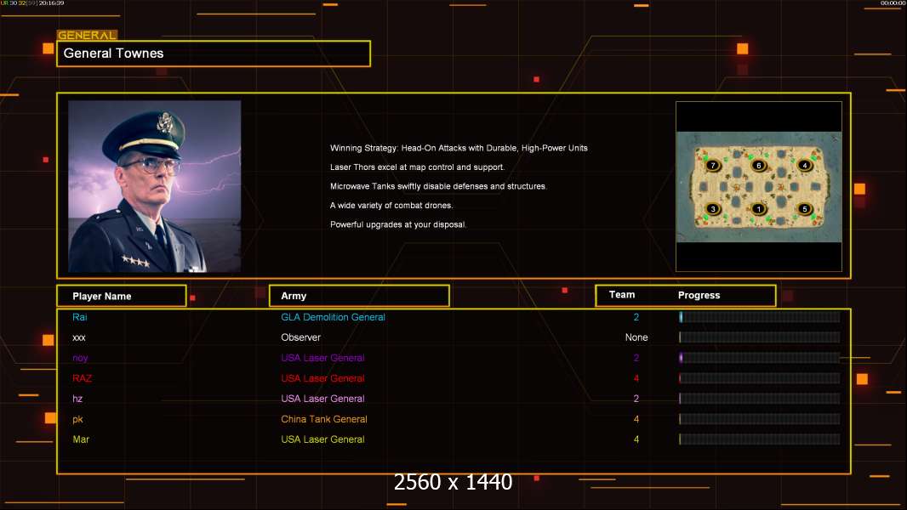Viewport: 907px width, 510px height.
Task: Click the Microwave Tanks description line
Action: (438, 186)
